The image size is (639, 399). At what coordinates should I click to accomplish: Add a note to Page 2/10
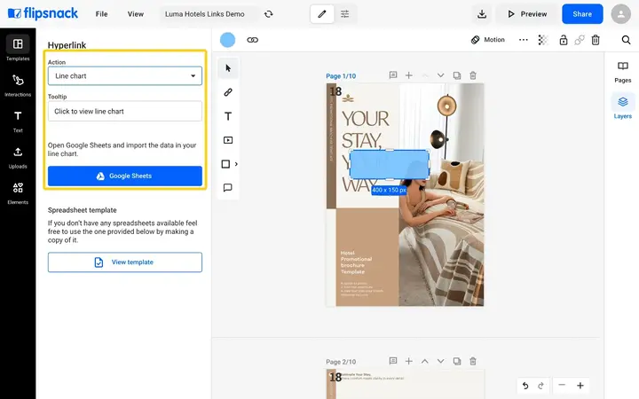tap(393, 361)
